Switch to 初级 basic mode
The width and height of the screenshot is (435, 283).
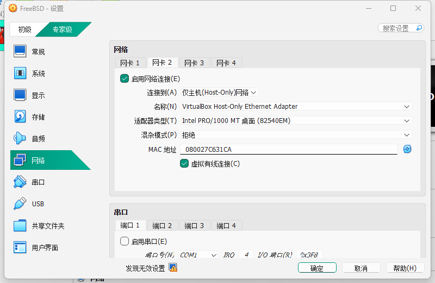[x=24, y=29]
